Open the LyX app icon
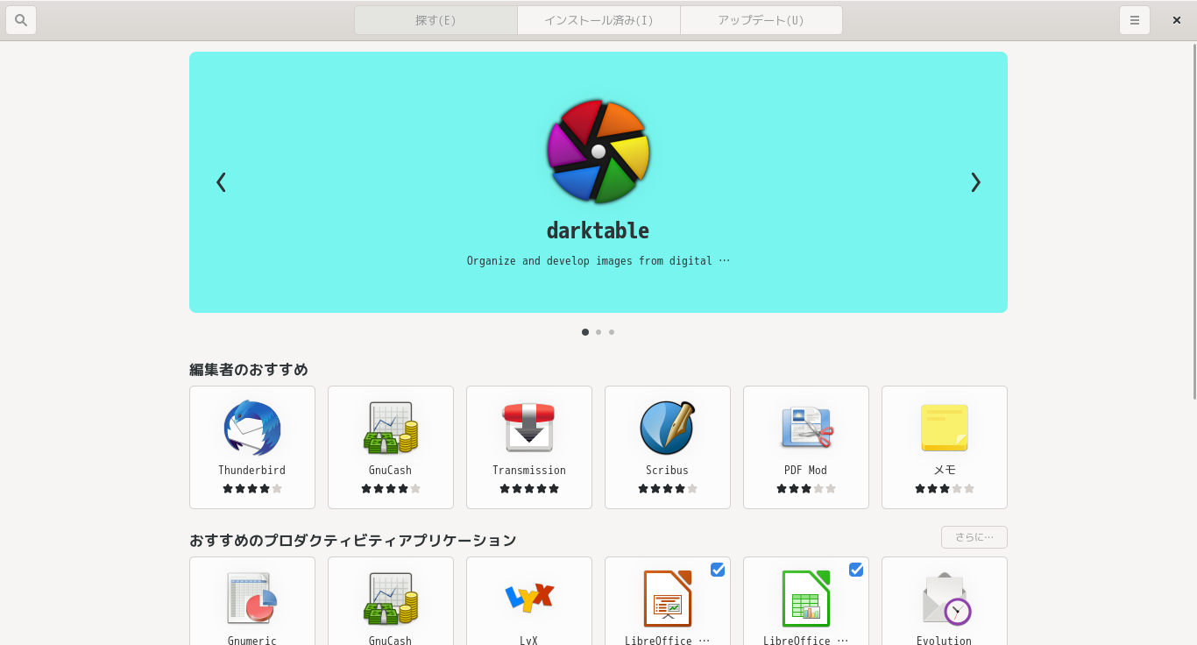1197x645 pixels. click(x=529, y=597)
